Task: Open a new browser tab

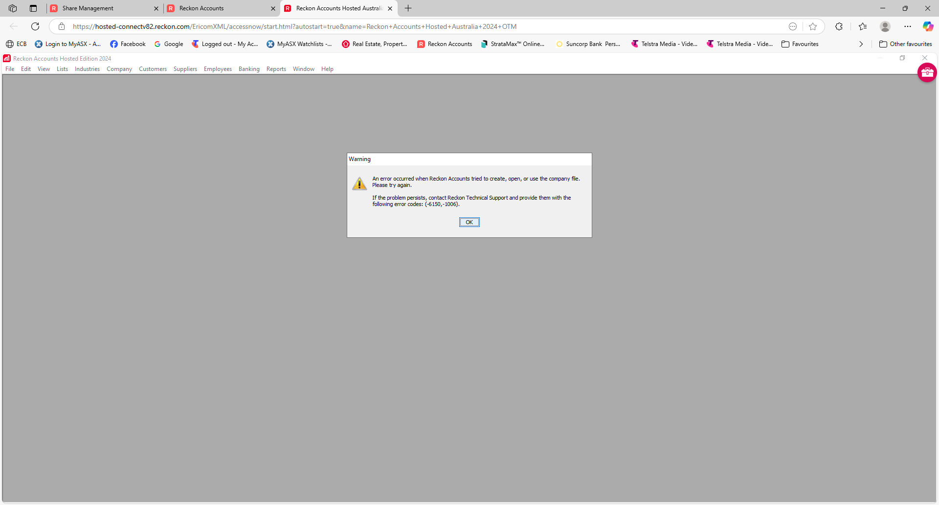Action: [408, 8]
